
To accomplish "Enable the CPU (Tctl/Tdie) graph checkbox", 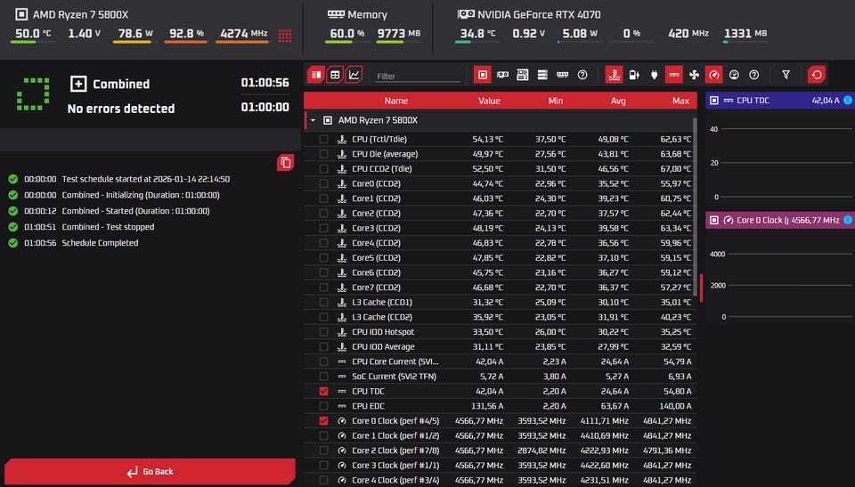I will coord(323,139).
